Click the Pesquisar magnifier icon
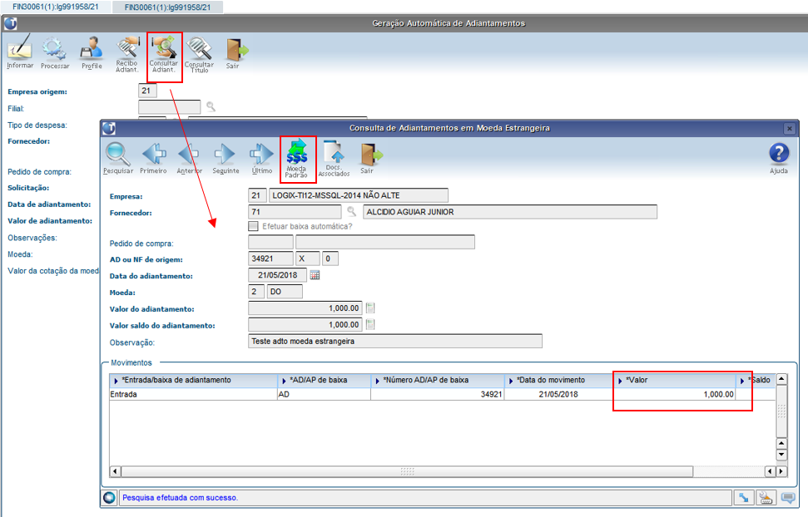808x517 pixels. click(x=118, y=158)
